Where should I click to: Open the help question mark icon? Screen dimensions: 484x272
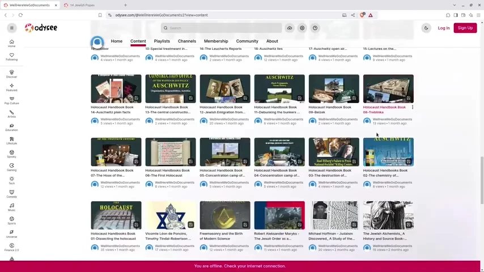click(x=315, y=28)
